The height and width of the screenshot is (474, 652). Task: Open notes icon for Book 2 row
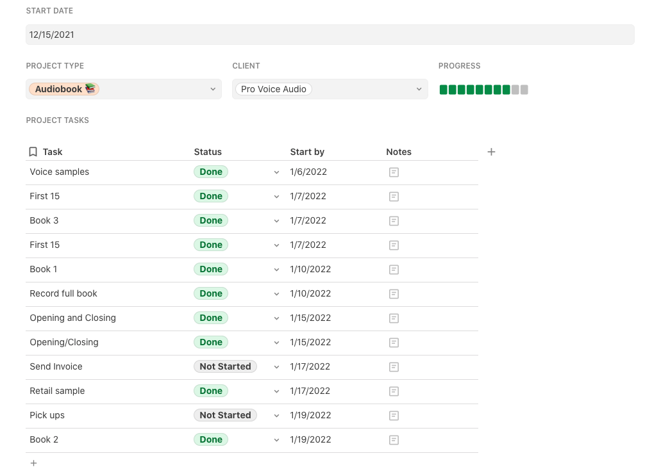tap(394, 440)
